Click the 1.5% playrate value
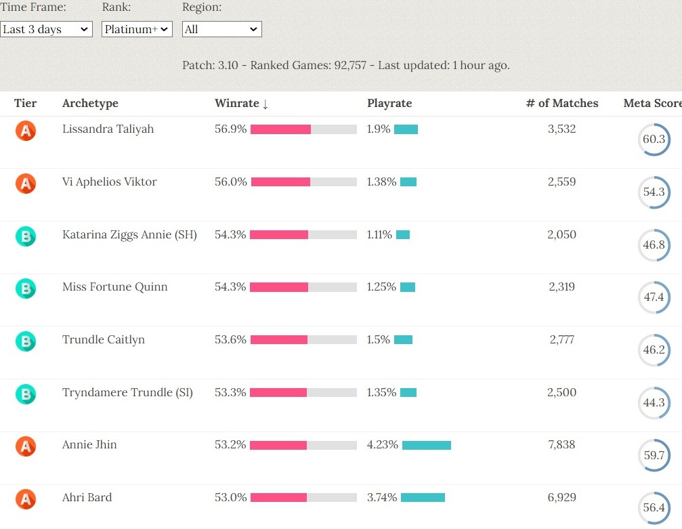 click(379, 339)
